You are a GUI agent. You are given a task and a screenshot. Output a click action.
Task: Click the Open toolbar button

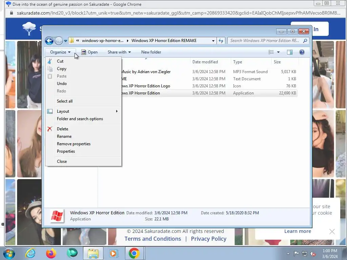click(89, 52)
